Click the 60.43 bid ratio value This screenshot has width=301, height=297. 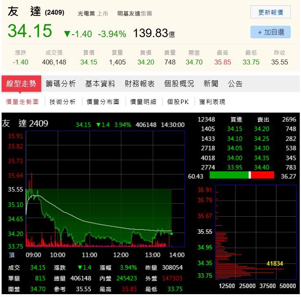[x=195, y=176]
